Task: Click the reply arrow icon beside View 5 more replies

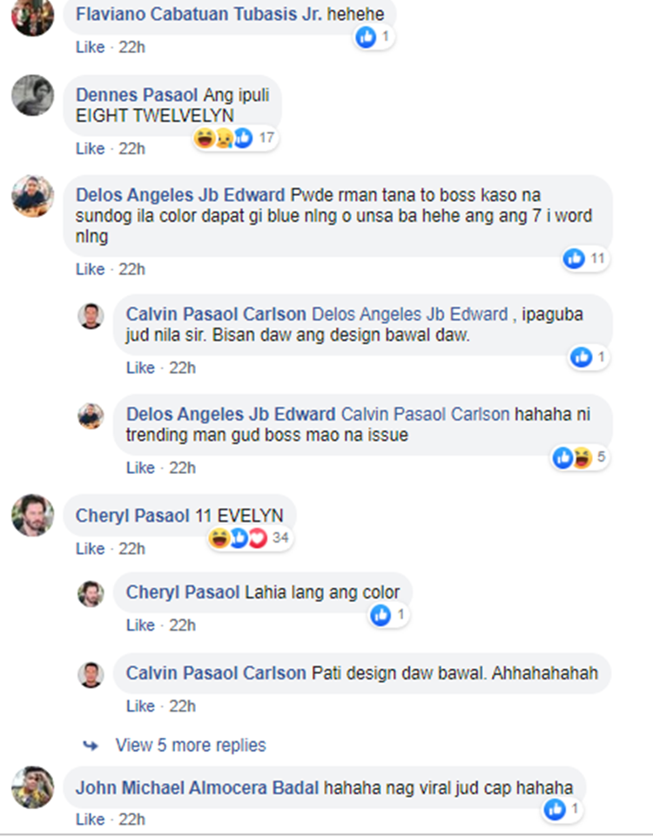Action: coord(91,746)
